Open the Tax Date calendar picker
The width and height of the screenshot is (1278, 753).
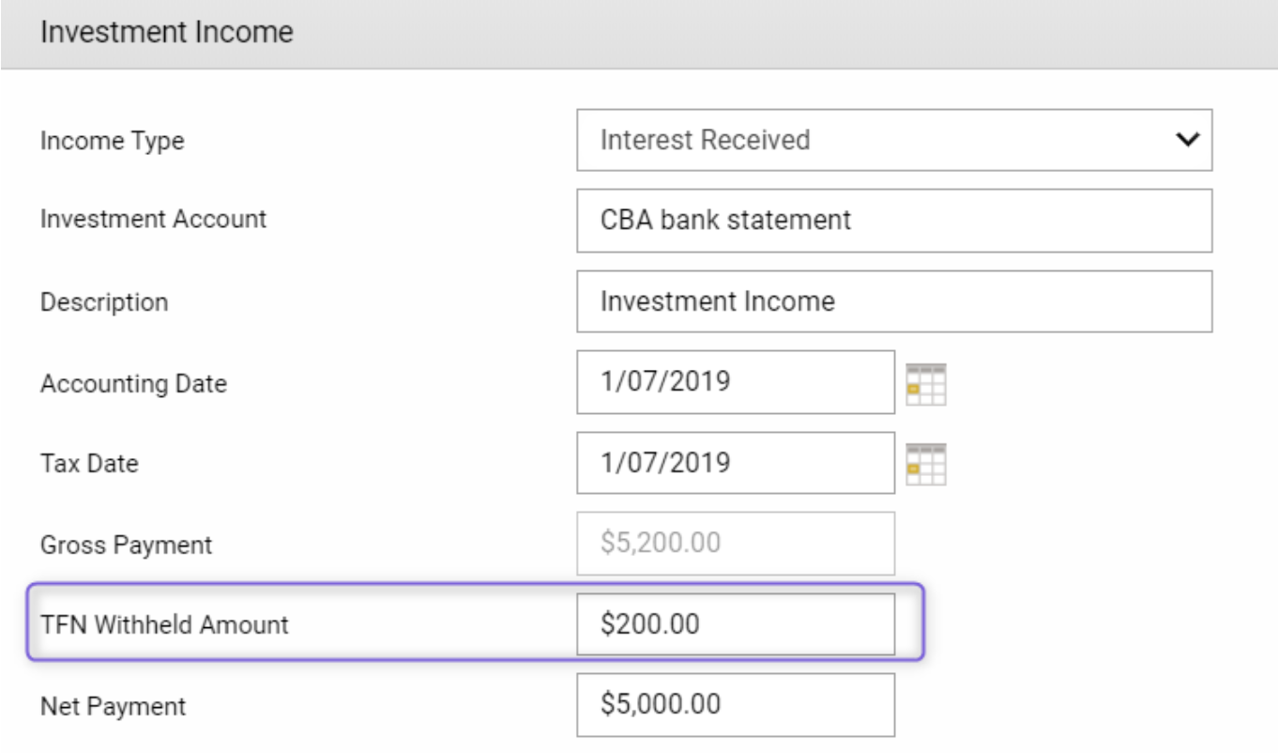(926, 464)
